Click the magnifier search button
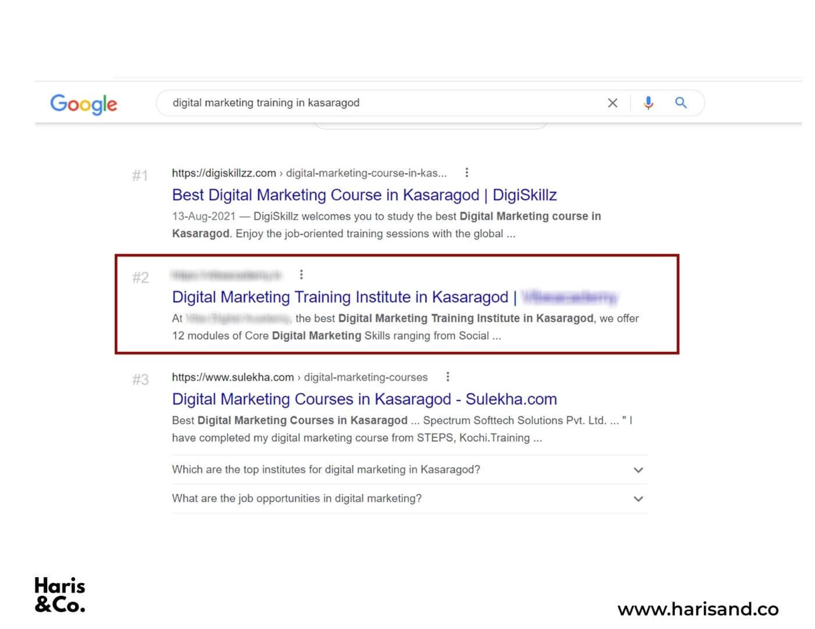The image size is (815, 629). [681, 103]
